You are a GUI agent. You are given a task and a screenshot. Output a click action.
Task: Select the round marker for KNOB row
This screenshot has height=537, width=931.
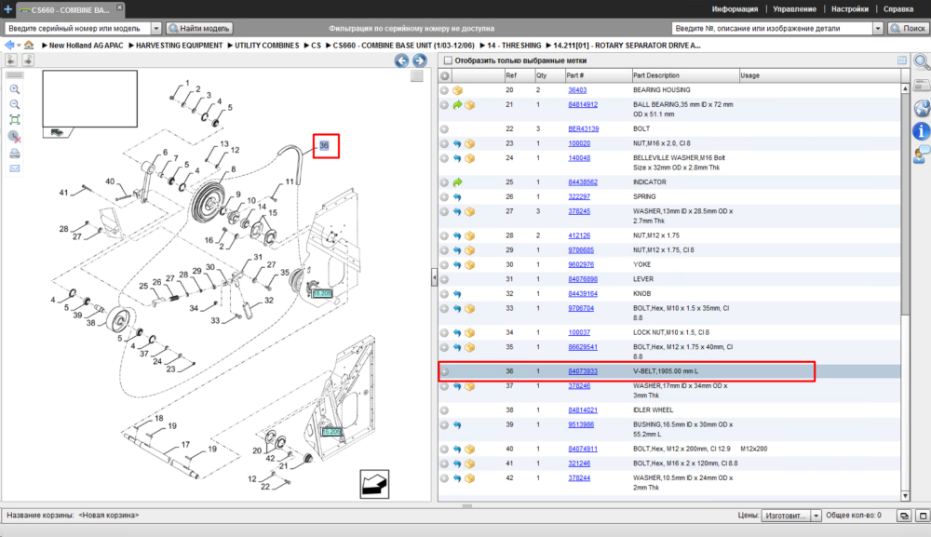pos(444,294)
